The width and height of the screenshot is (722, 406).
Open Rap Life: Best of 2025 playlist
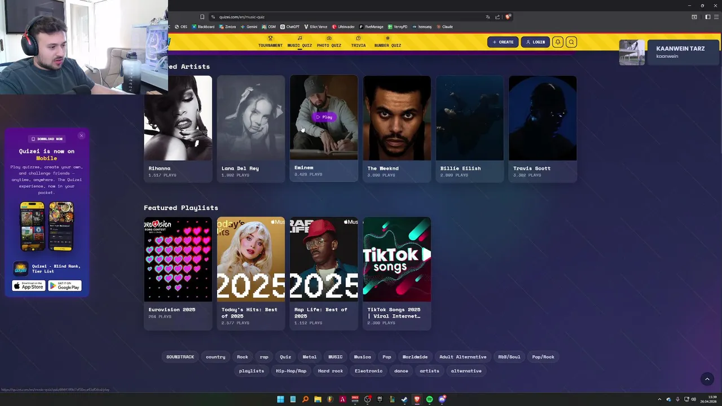pyautogui.click(x=324, y=273)
